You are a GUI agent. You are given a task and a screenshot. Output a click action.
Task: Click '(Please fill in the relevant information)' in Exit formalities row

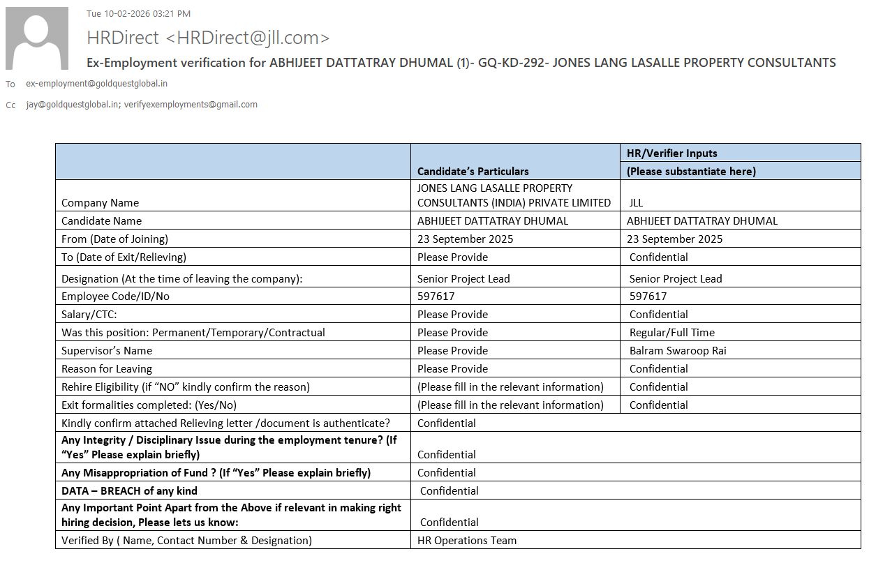pos(510,405)
